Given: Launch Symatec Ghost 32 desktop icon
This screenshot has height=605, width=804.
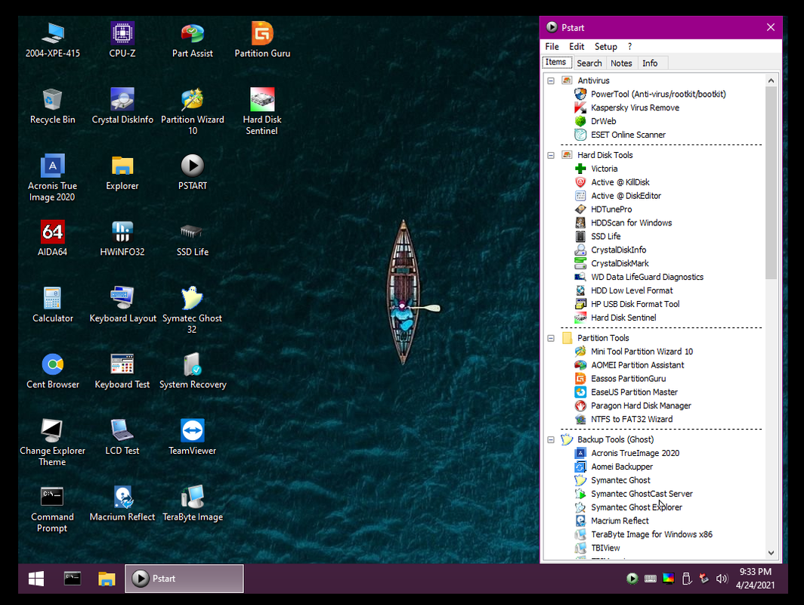Looking at the screenshot, I should pyautogui.click(x=192, y=310).
